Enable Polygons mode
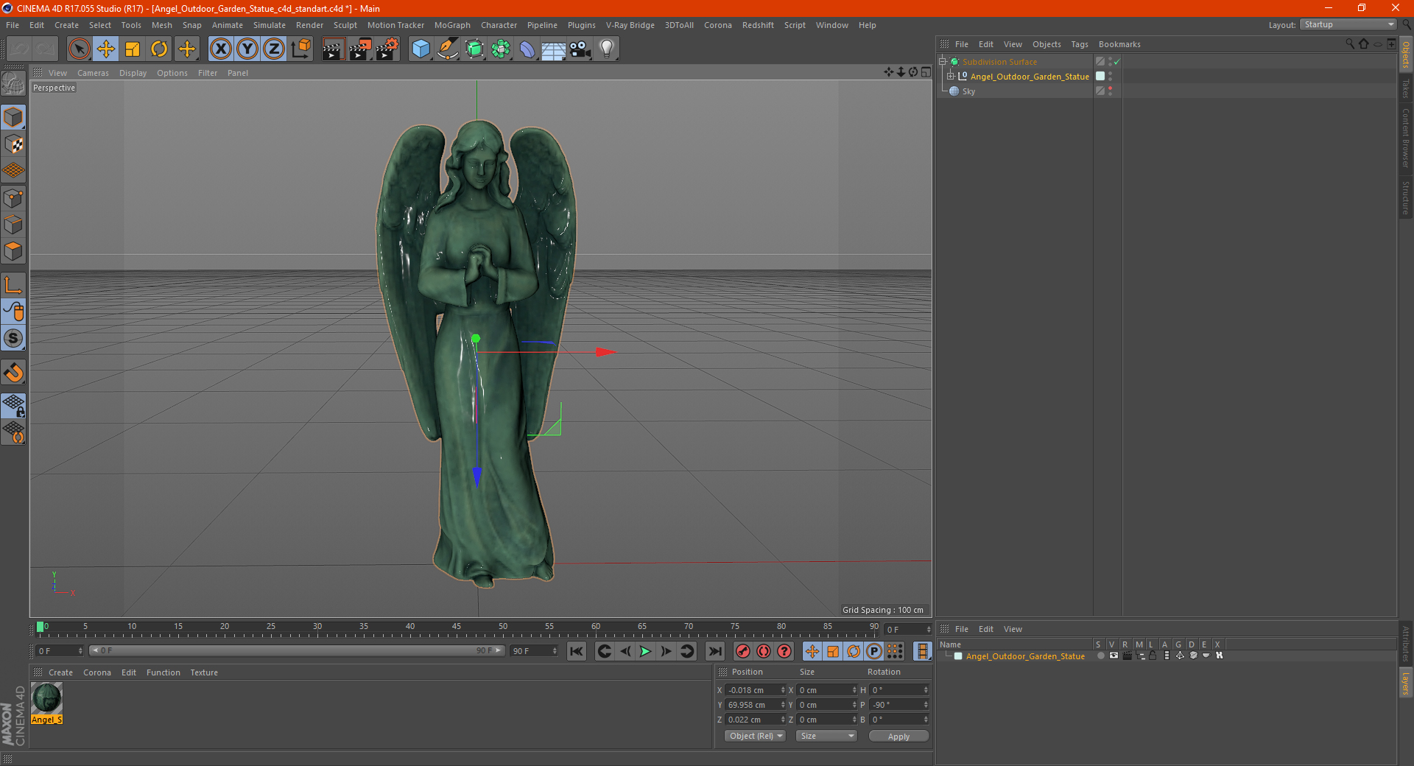The height and width of the screenshot is (766, 1414). coord(14,251)
